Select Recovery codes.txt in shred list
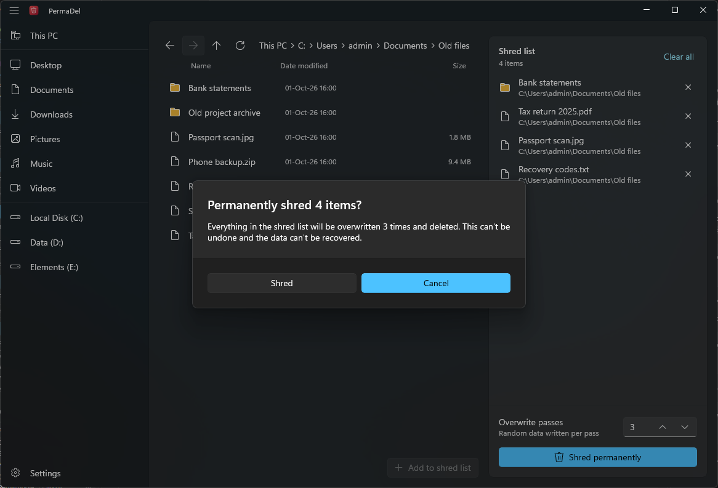Viewport: 718px width, 488px height. tap(597, 174)
